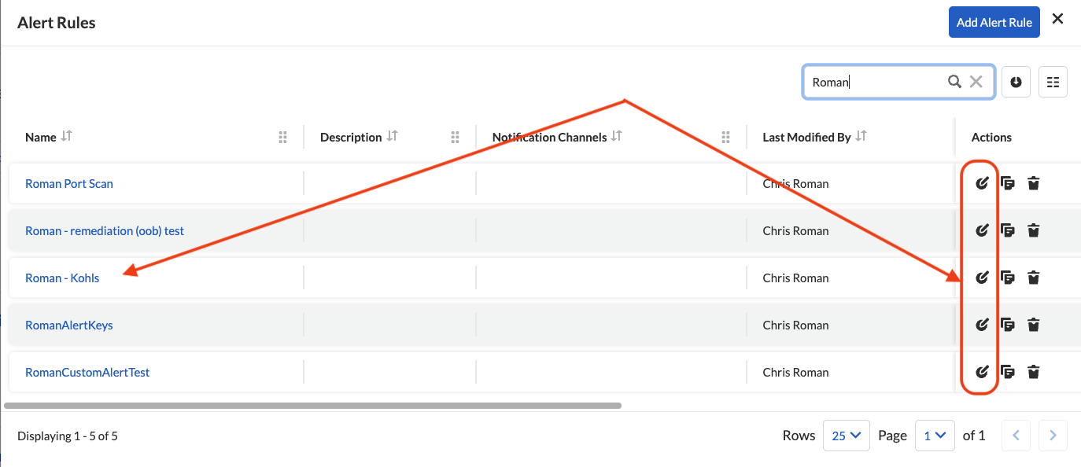Sort by Notification Channels column
The height and width of the screenshot is (467, 1081).
click(x=617, y=137)
